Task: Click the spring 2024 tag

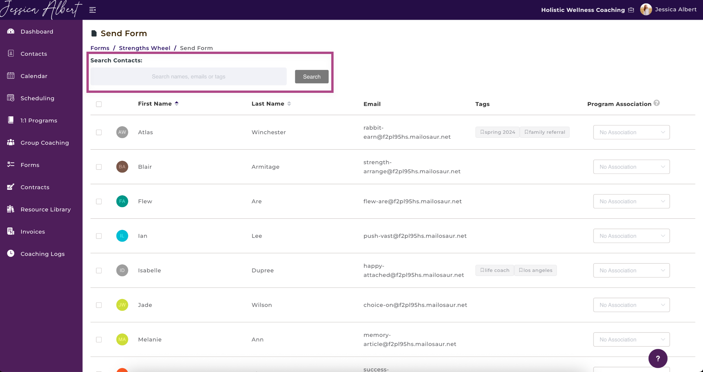Action: (x=497, y=132)
